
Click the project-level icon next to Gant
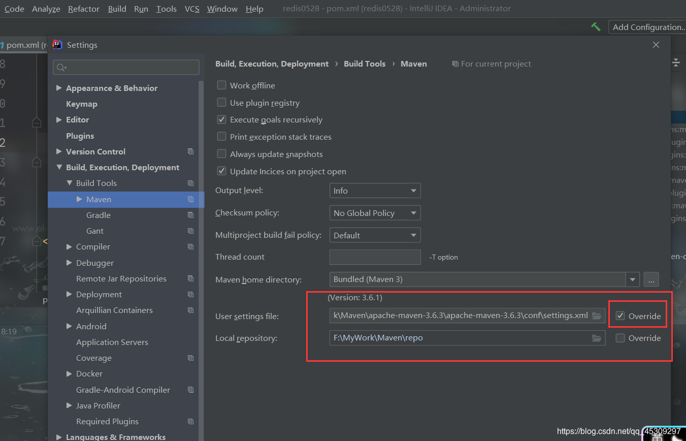(190, 231)
